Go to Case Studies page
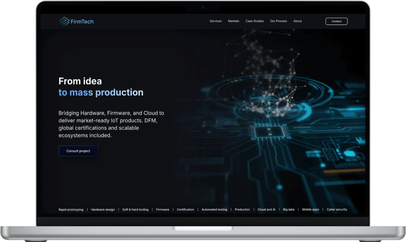 tap(255, 21)
